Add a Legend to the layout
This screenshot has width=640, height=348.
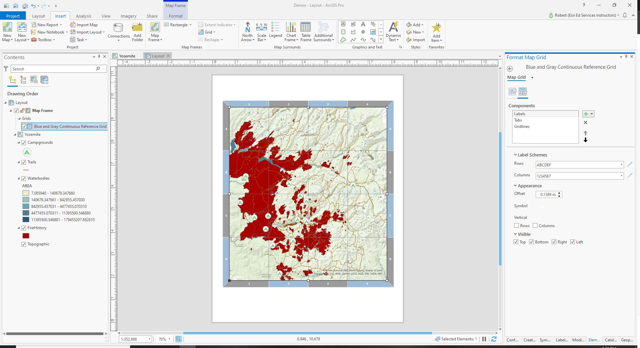click(275, 32)
